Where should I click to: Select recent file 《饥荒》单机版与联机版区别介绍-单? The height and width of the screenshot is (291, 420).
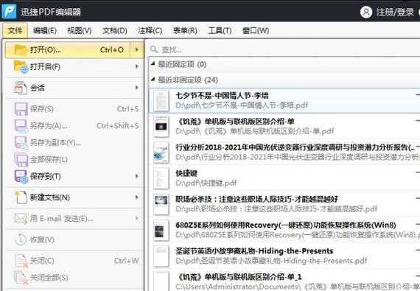[x=284, y=127]
